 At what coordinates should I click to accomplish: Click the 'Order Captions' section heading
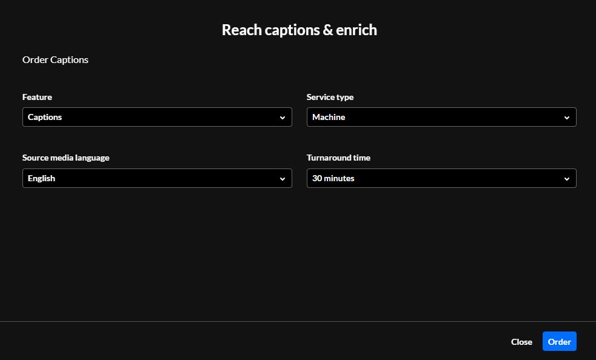55,59
